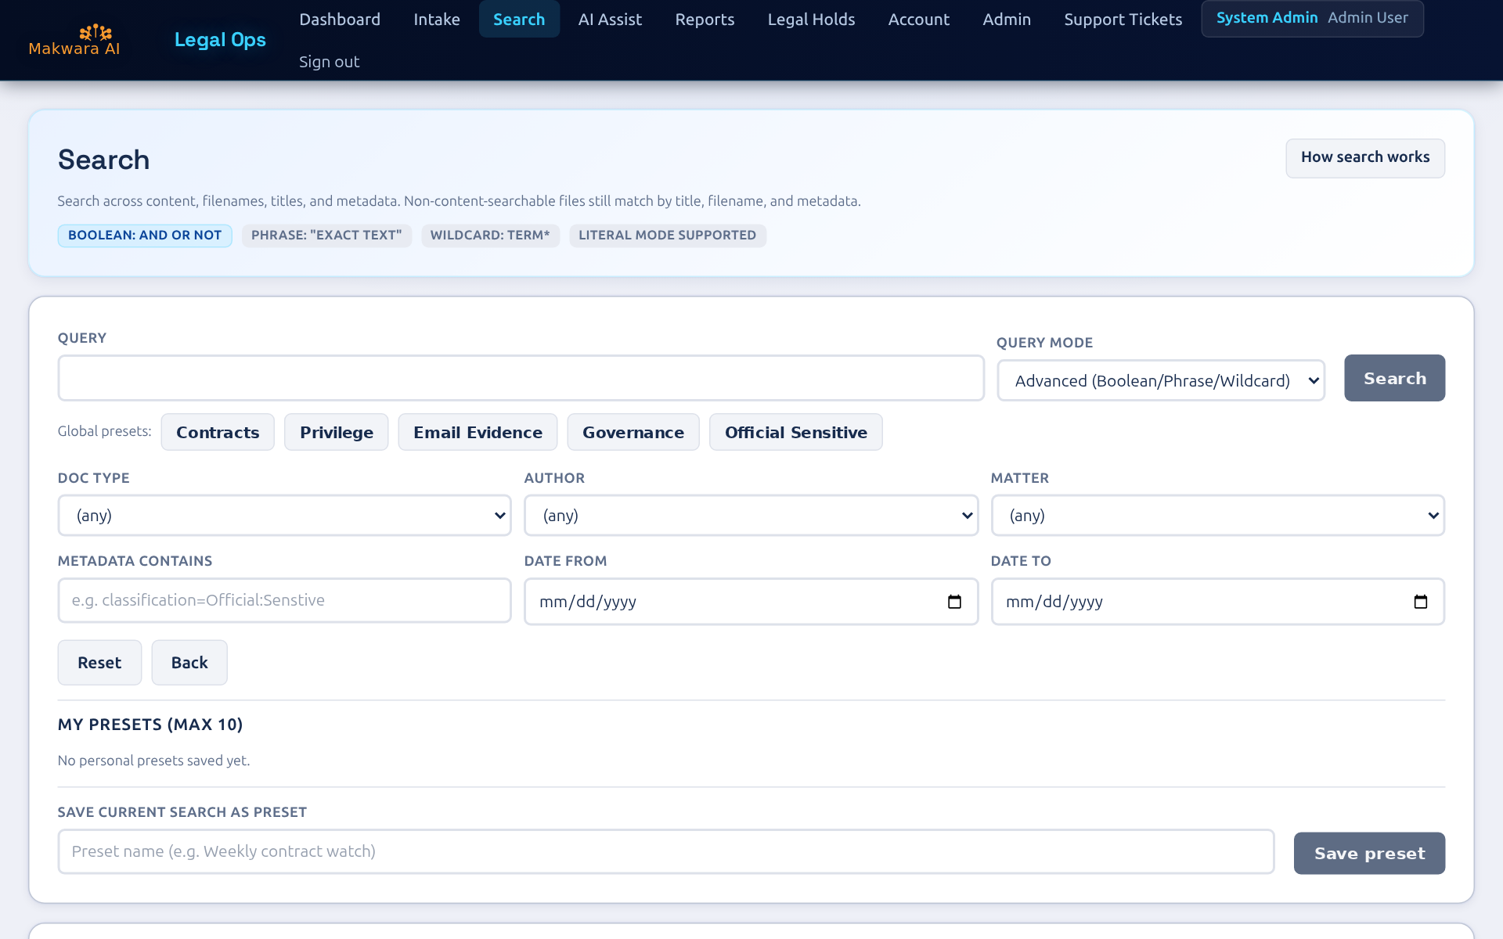The image size is (1503, 939).
Task: Click the Save preset button
Action: pyautogui.click(x=1369, y=854)
